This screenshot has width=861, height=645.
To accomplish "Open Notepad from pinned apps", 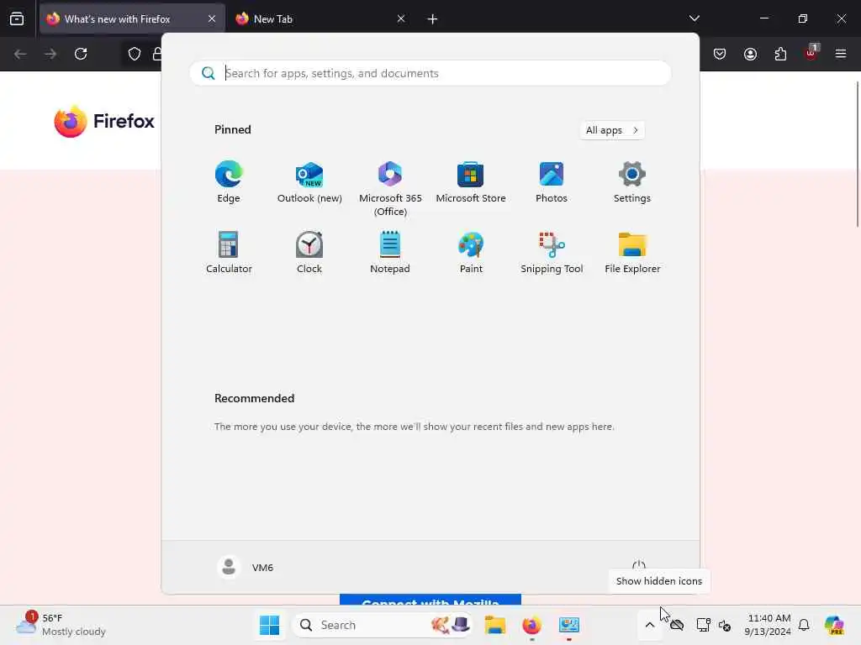I will [x=390, y=253].
